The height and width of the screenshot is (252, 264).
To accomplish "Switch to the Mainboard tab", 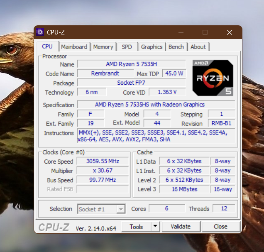I will [x=74, y=47].
